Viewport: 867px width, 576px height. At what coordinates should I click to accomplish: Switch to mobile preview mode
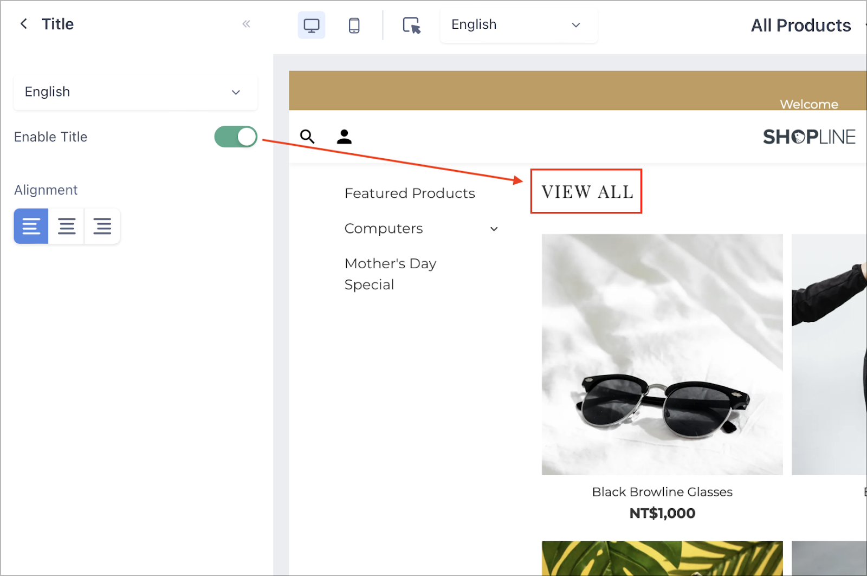(x=355, y=24)
